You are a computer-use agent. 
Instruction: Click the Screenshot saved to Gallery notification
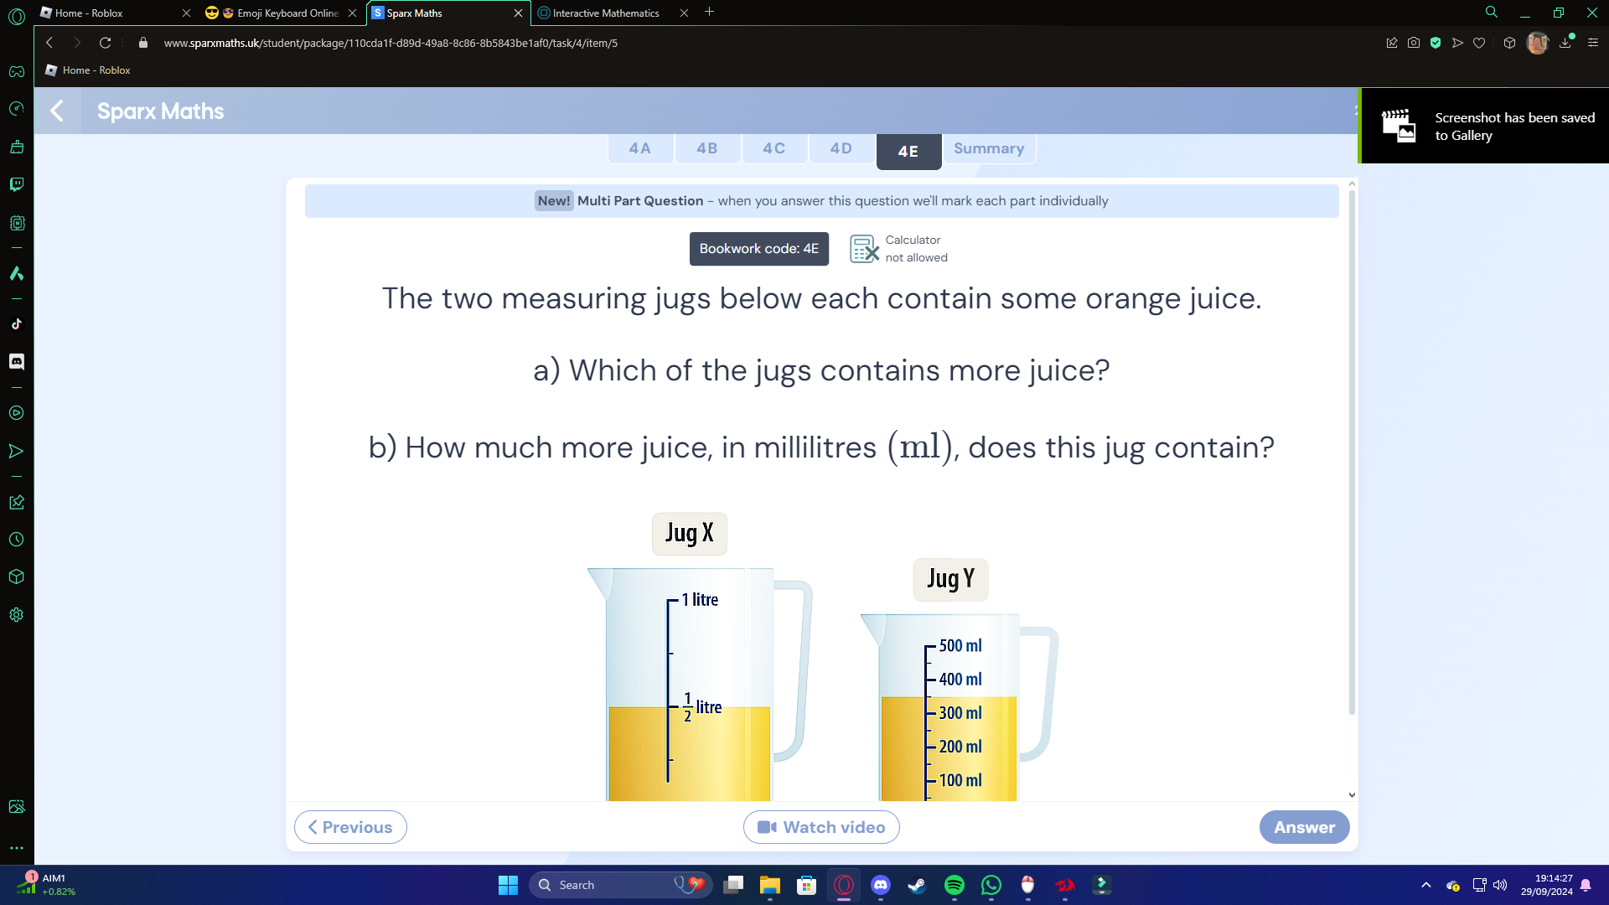pos(1484,126)
